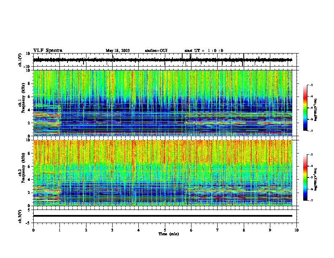Click time axis tick label "4"
Screen dimensions: 334x258
point(139,230)
